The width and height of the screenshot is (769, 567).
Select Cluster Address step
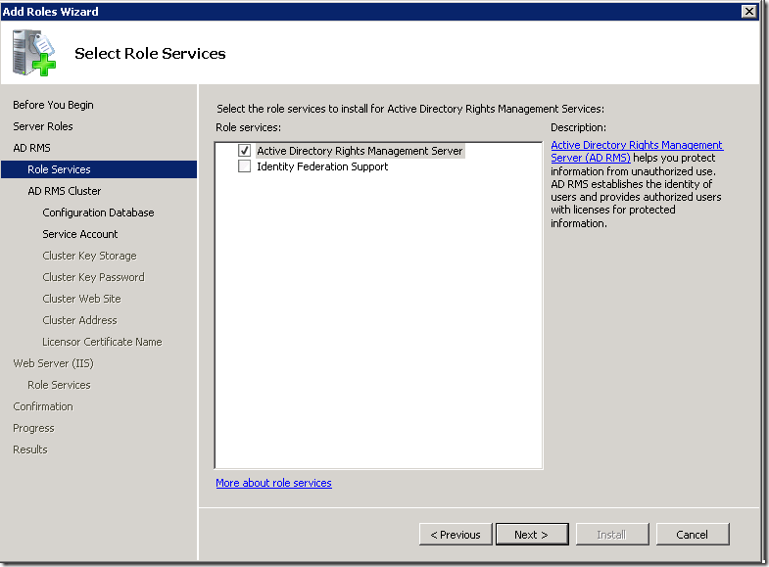pos(79,320)
